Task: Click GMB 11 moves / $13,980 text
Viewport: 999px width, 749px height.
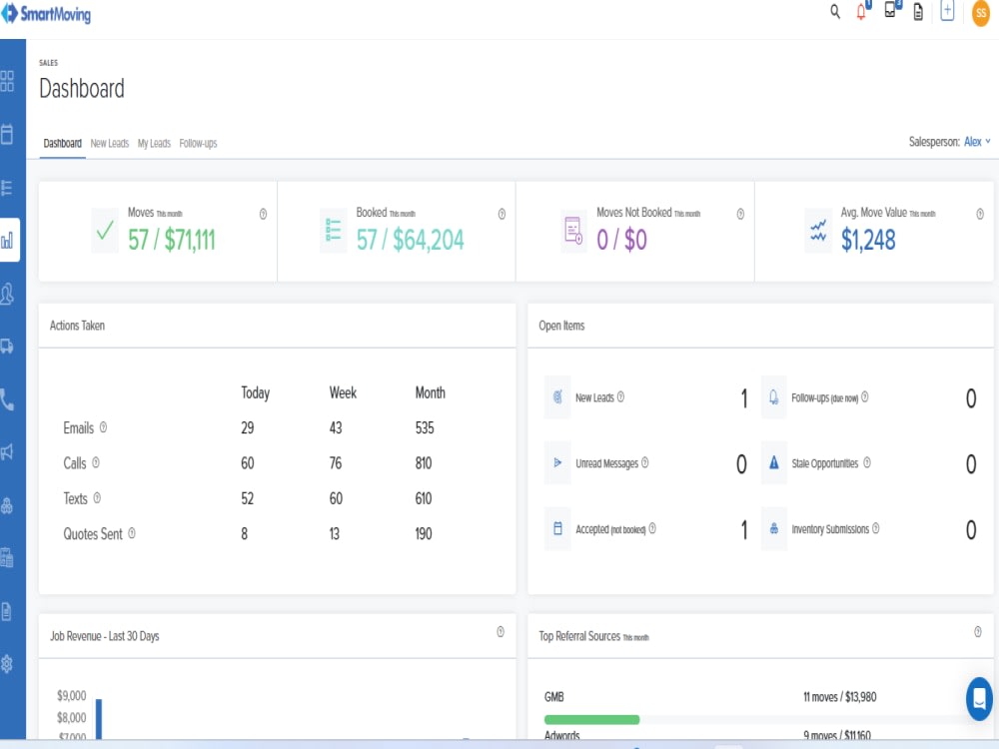Action: (x=840, y=697)
